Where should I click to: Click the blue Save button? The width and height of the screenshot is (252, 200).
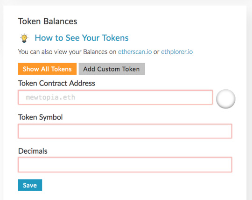click(x=30, y=185)
